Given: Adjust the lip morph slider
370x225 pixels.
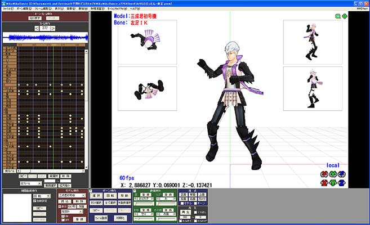Looking at the screenshot, I should (166, 204).
